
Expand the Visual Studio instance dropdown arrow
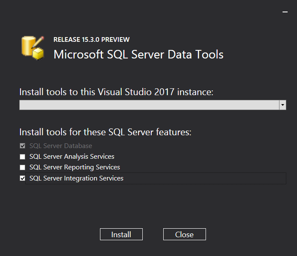pos(282,105)
